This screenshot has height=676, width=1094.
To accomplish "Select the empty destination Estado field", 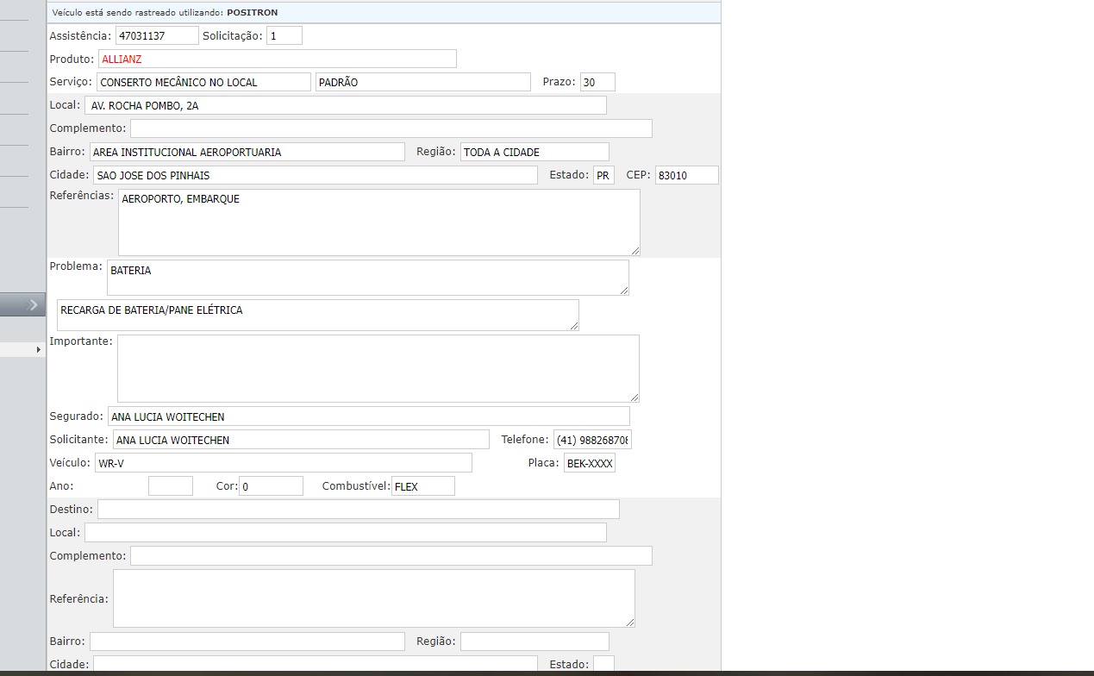I will click(x=603, y=665).
